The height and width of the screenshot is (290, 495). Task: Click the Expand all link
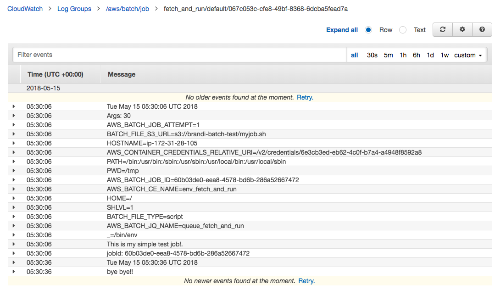point(342,30)
